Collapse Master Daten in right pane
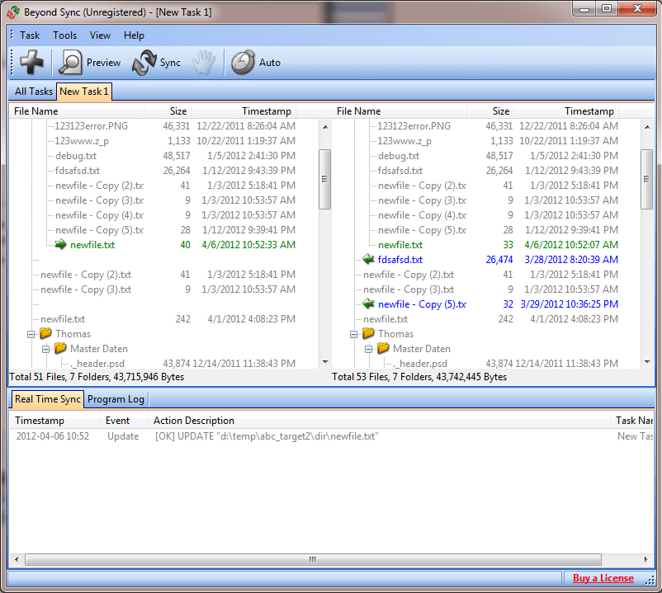The height and width of the screenshot is (593, 662). (368, 349)
